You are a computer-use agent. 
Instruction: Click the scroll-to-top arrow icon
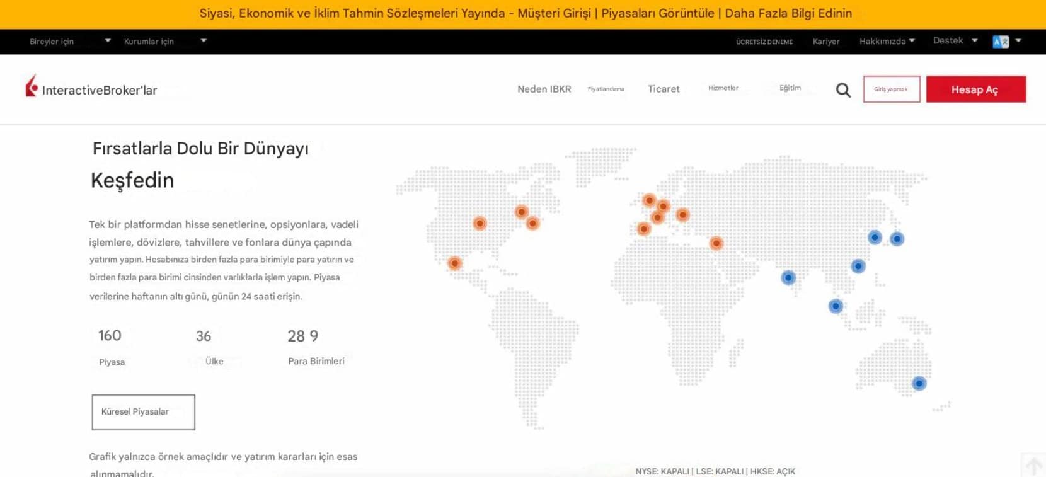tap(1033, 466)
